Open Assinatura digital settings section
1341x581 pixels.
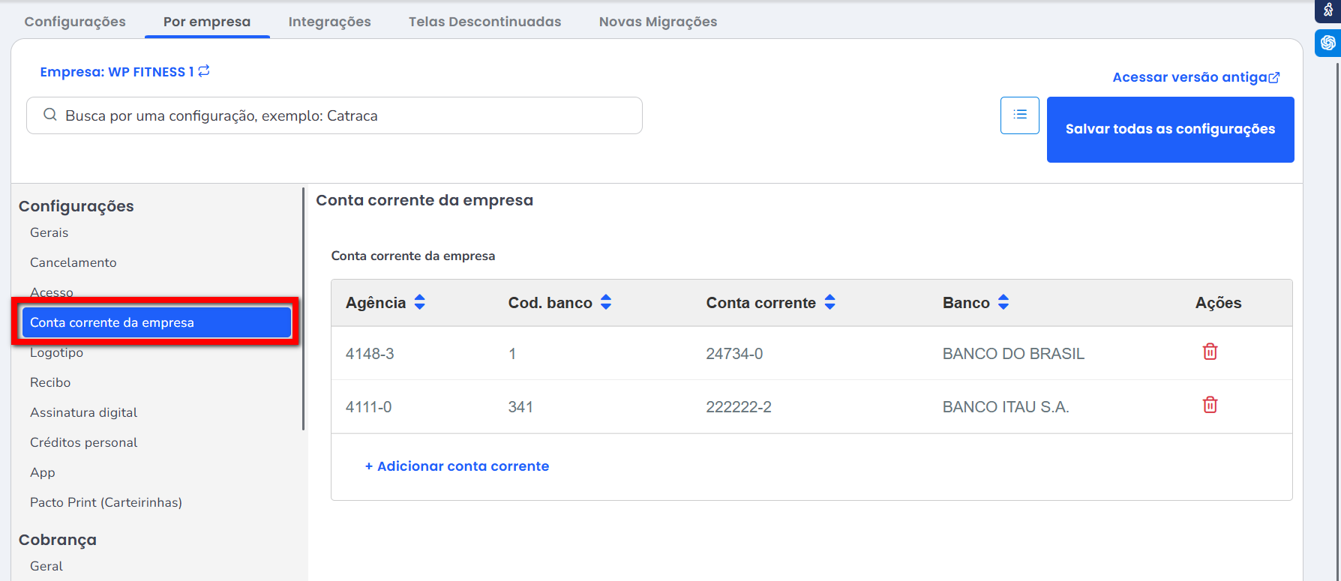click(83, 412)
